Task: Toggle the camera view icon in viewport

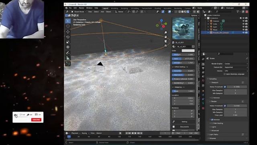Action: pyautogui.click(x=165, y=41)
